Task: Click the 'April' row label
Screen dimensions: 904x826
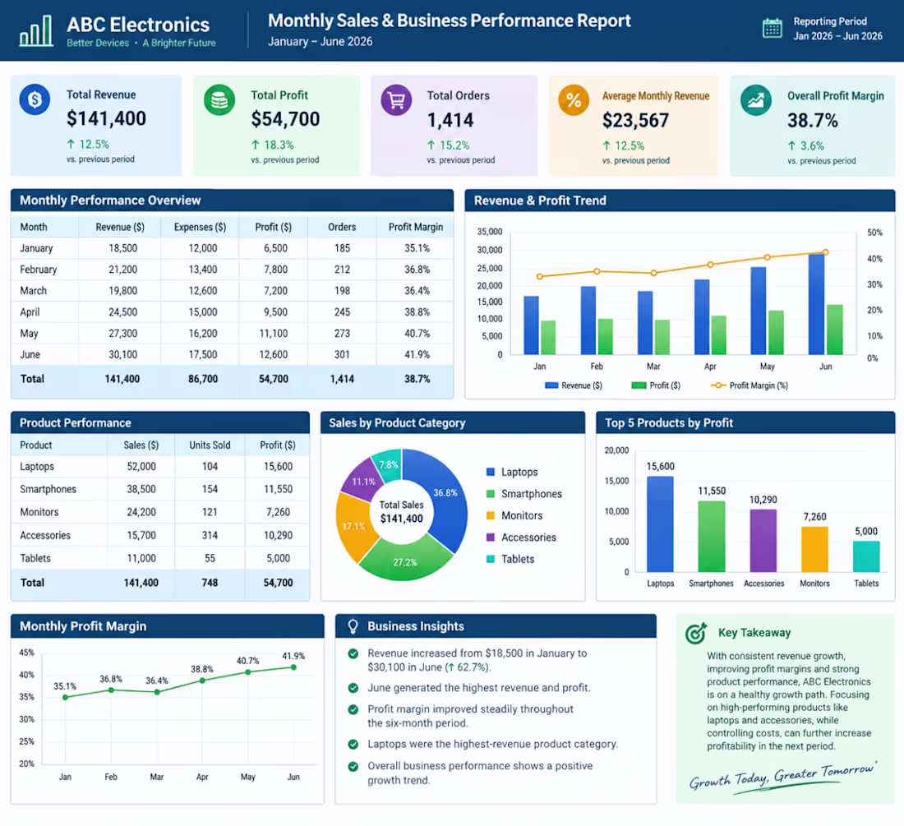Action: tap(30, 311)
